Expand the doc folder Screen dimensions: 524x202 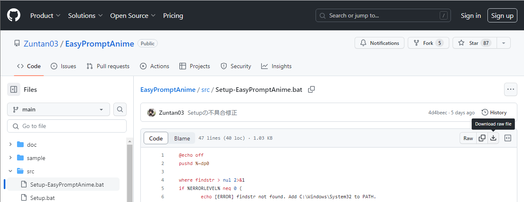pos(10,145)
